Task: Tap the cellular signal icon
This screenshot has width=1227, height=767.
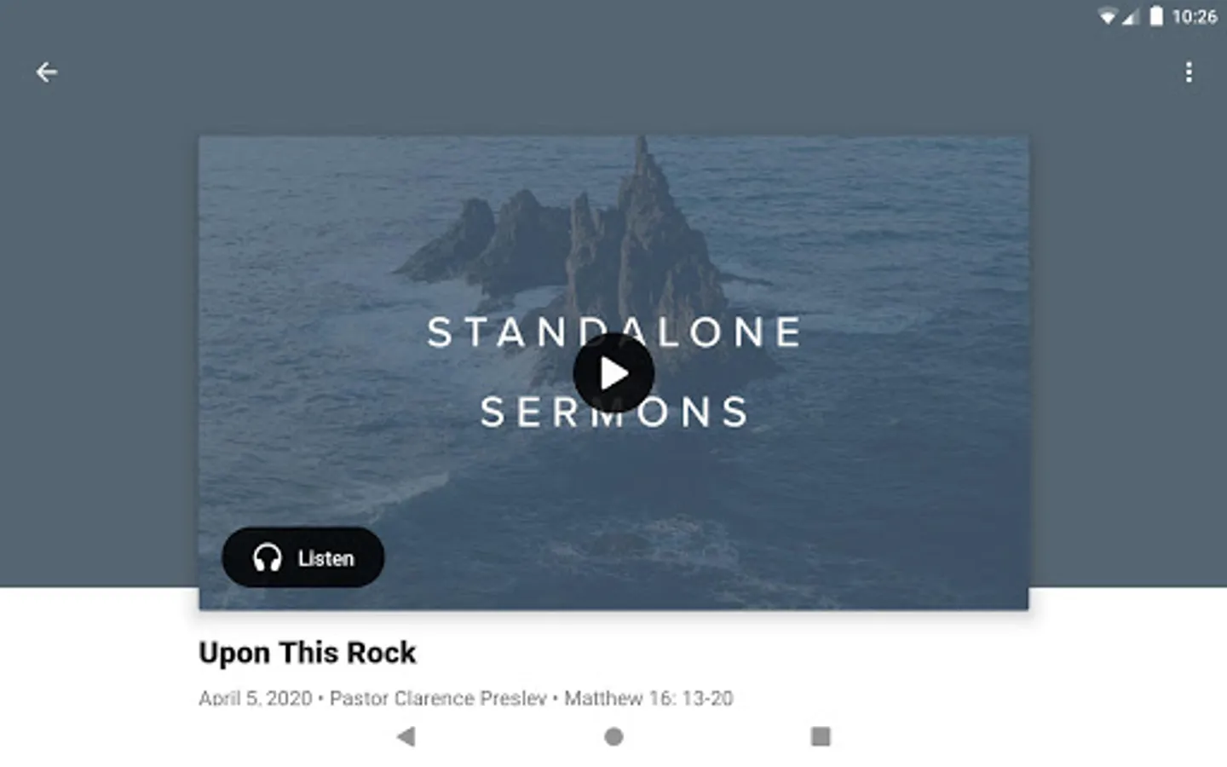Action: point(1130,16)
